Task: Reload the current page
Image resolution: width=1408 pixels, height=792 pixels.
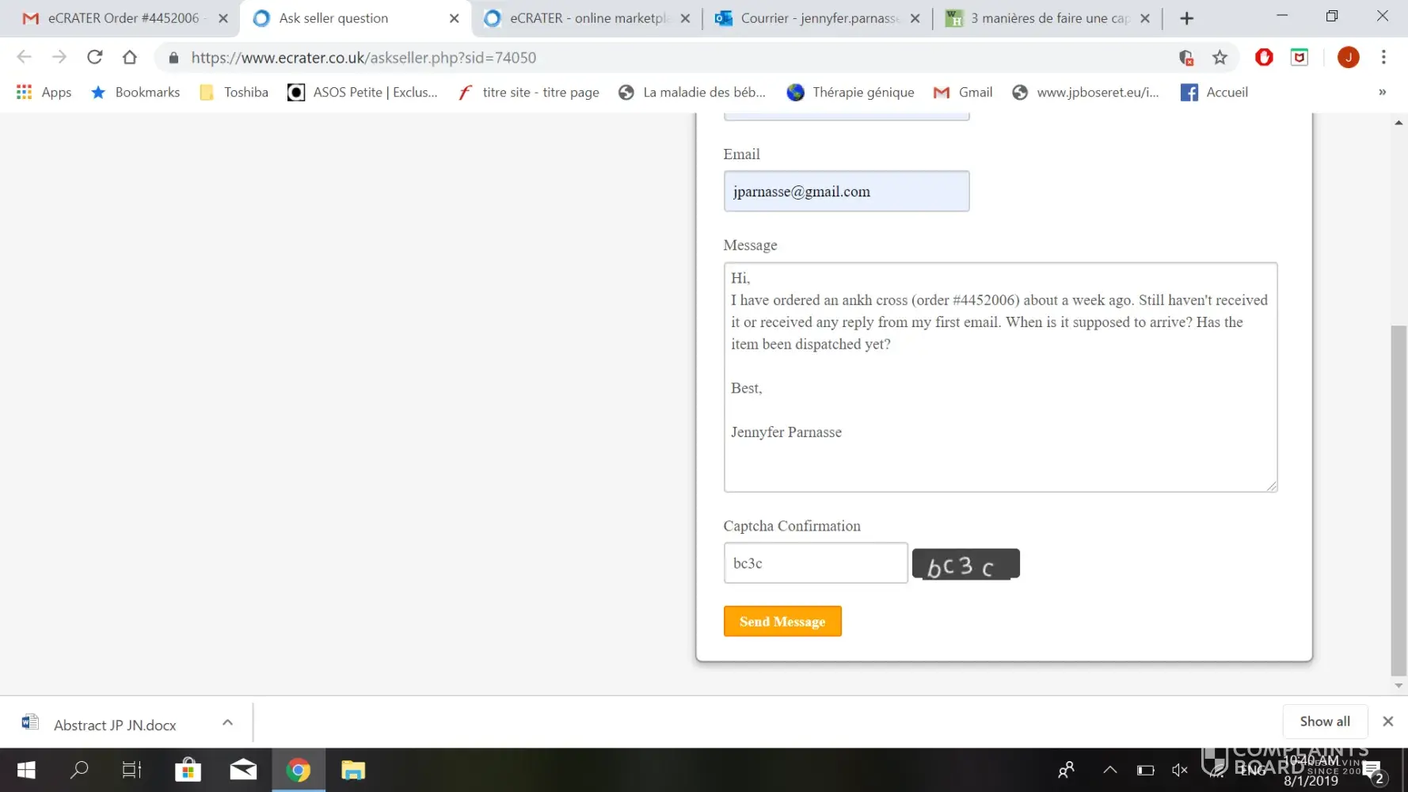Action: click(95, 57)
